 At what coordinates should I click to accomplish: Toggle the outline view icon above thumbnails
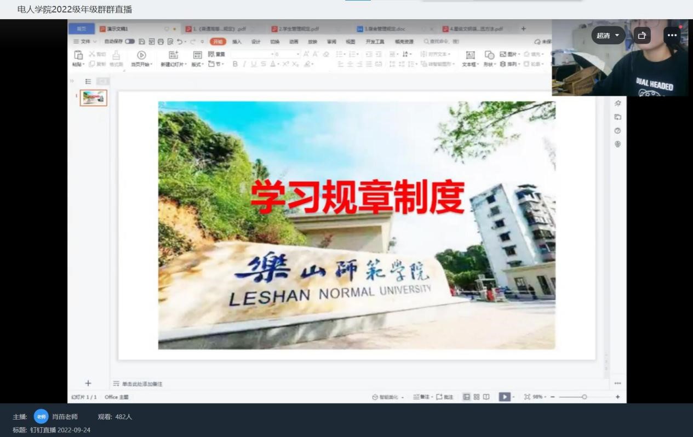tap(88, 81)
